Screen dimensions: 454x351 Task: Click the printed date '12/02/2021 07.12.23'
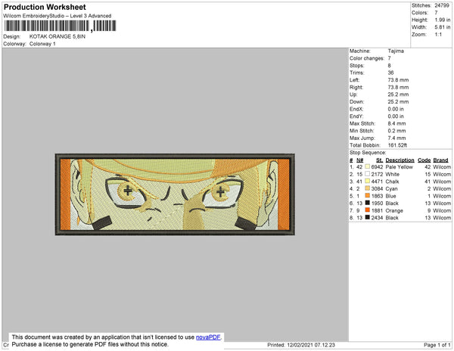[311, 345]
